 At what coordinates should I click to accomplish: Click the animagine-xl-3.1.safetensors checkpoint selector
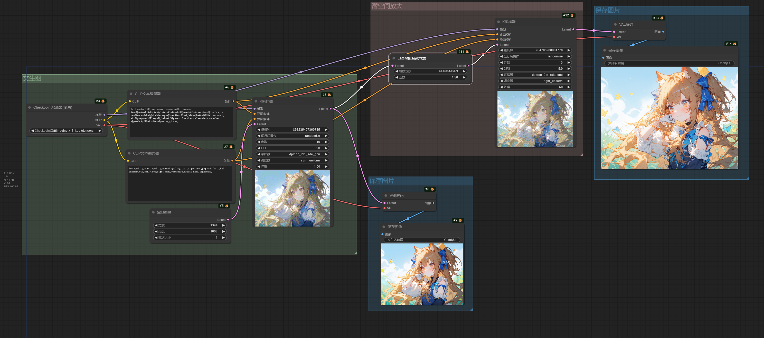[x=66, y=130]
